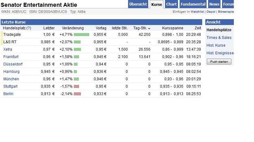This screenshot has width=254, height=142.
Task: Click Berlin red change bar
Action: [x=77, y=94]
